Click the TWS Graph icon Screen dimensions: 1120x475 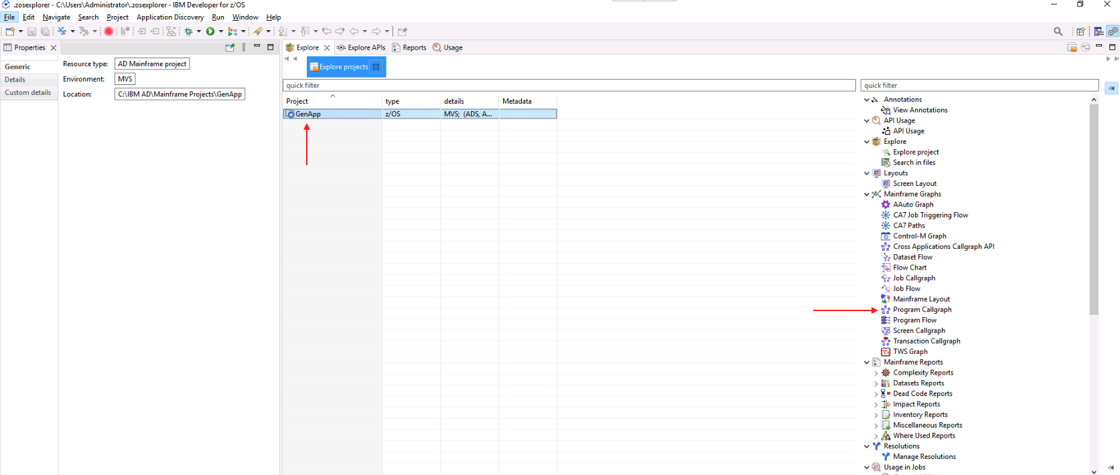[x=886, y=352]
